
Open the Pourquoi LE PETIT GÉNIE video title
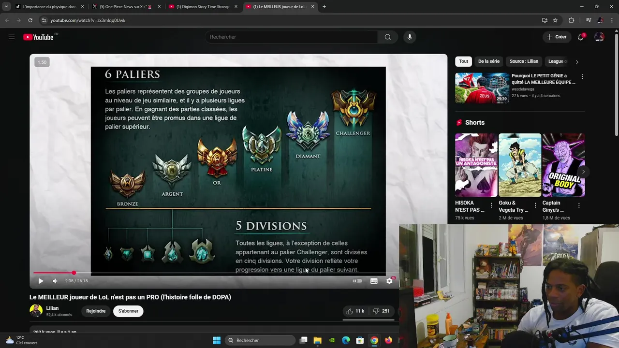544,79
